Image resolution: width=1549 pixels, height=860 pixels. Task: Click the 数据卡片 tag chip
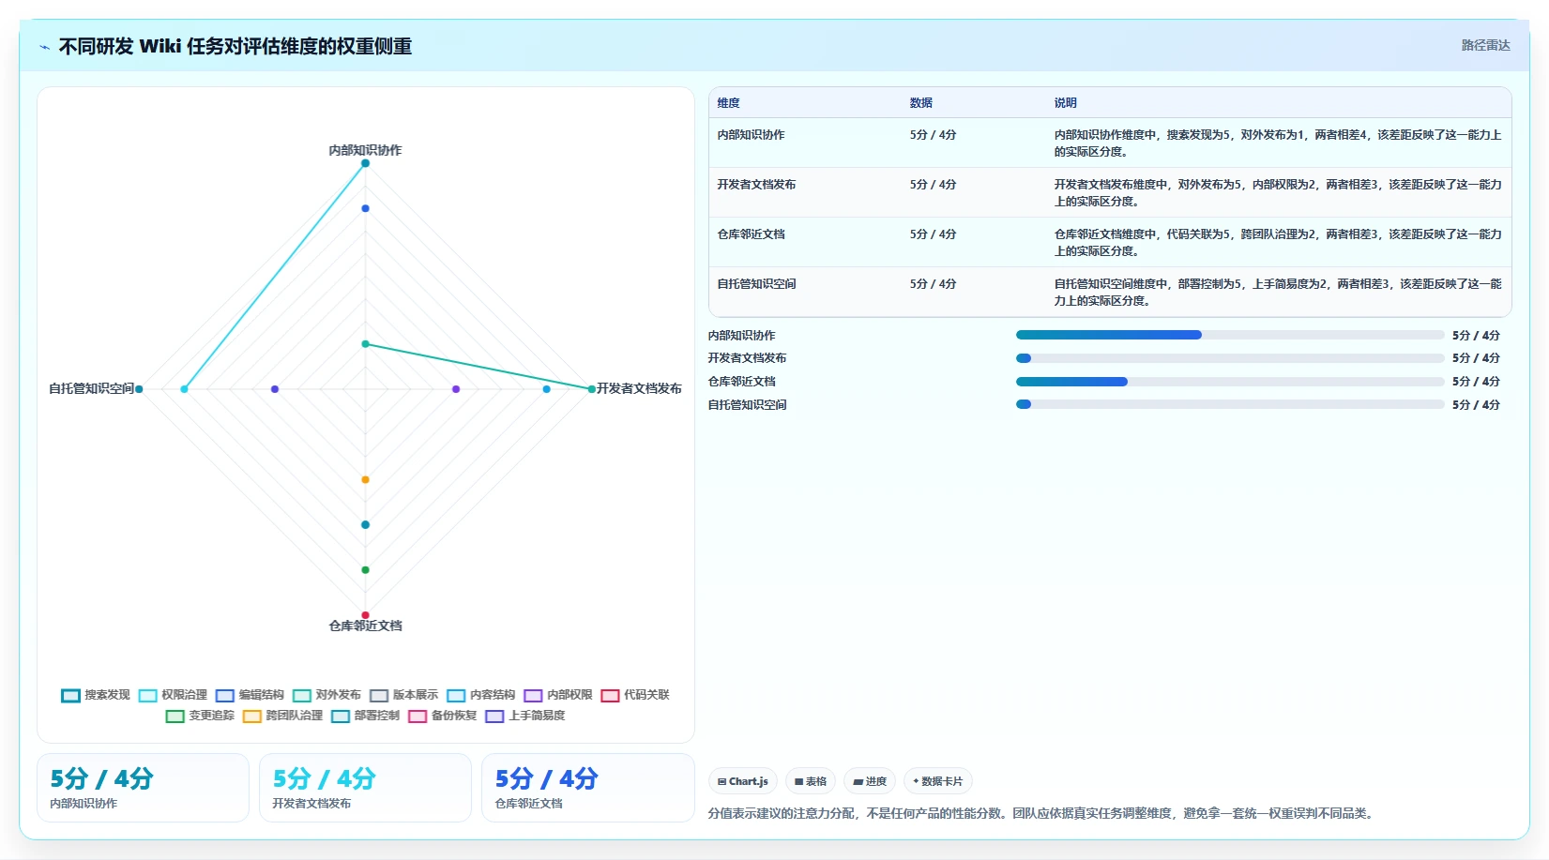938,781
